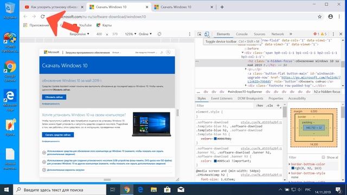The image size is (347, 195).
Task: Open the Maps bookmark
Action: [x=104, y=25]
